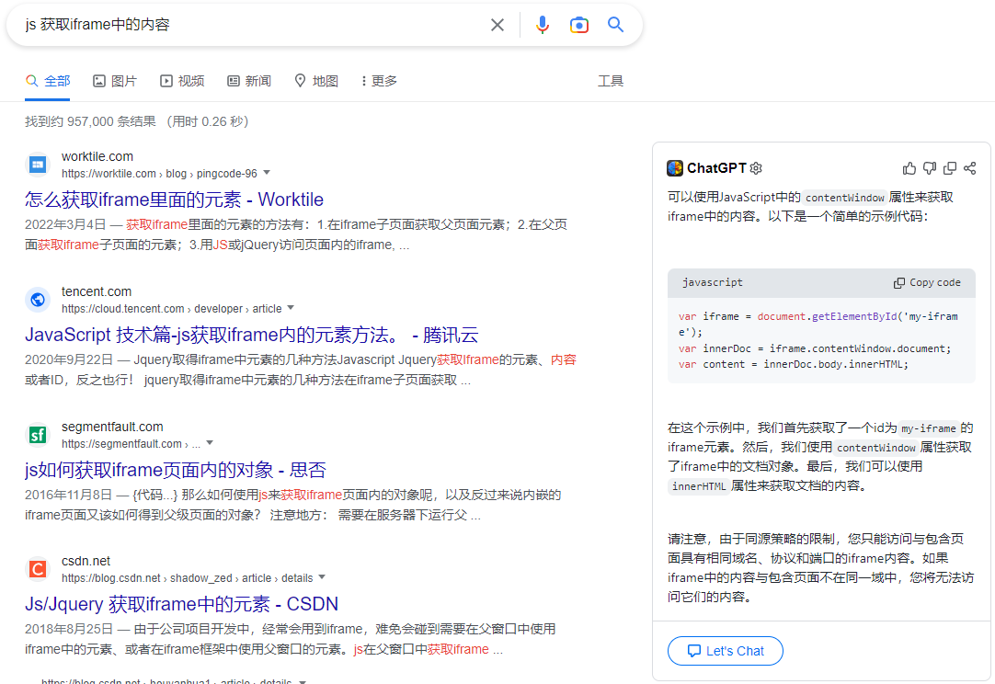The width and height of the screenshot is (995, 684).
Task: Open 工具 search tools
Action: pos(611,81)
